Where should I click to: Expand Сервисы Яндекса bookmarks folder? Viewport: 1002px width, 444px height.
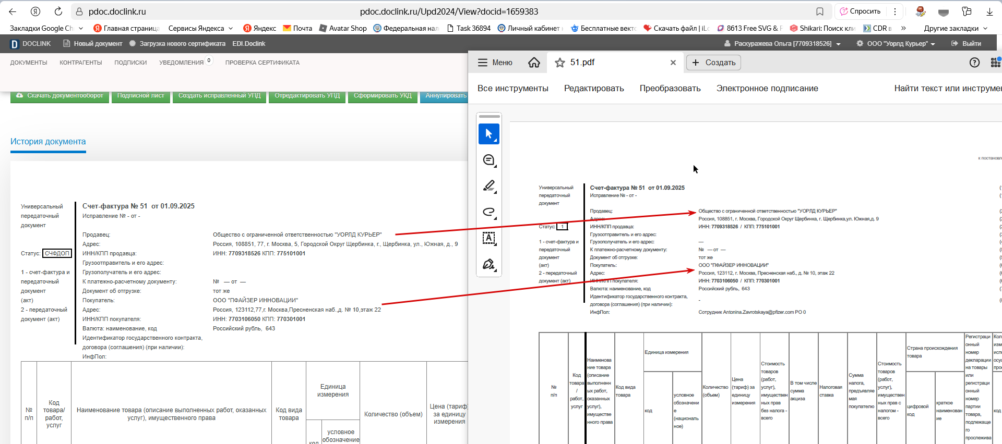point(200,28)
